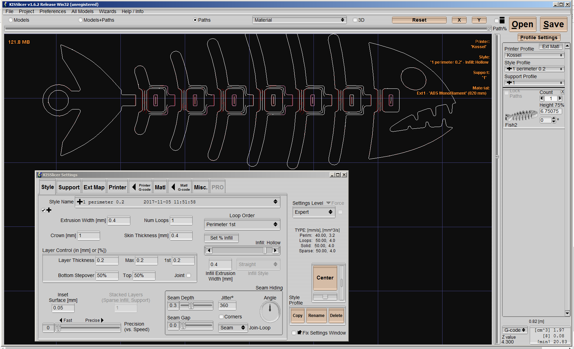Switch to the Ext Map settings tab

[94, 187]
